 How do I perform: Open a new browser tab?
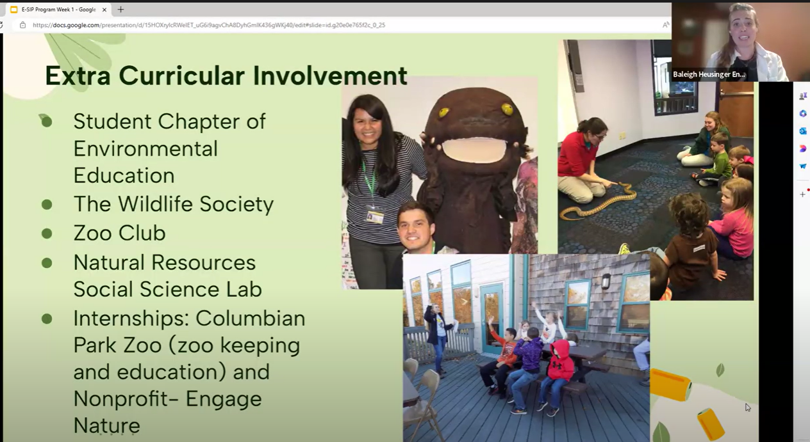point(120,10)
